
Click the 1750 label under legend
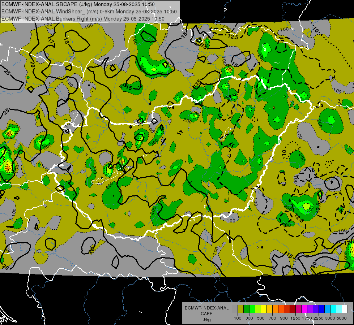pos(307,318)
